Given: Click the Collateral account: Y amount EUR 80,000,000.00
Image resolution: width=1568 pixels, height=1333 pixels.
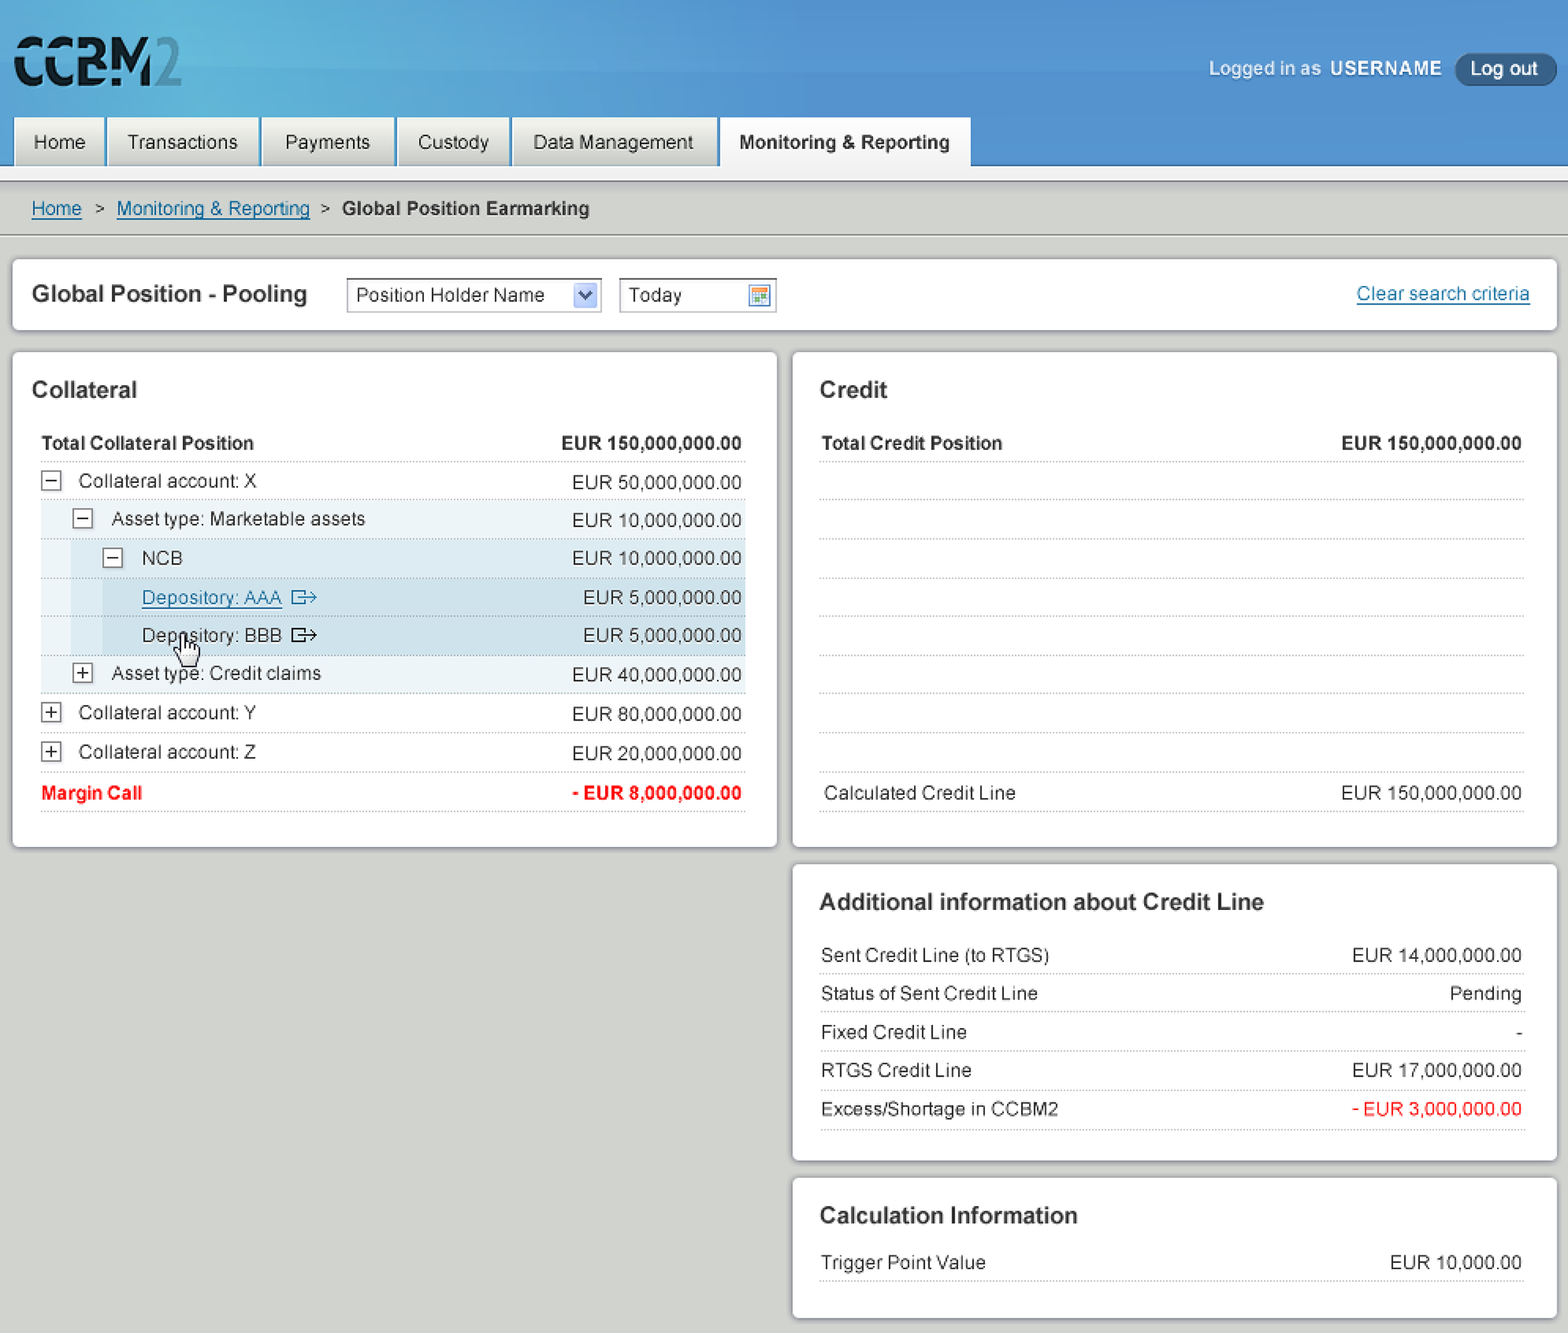Looking at the screenshot, I should pyautogui.click(x=657, y=714).
